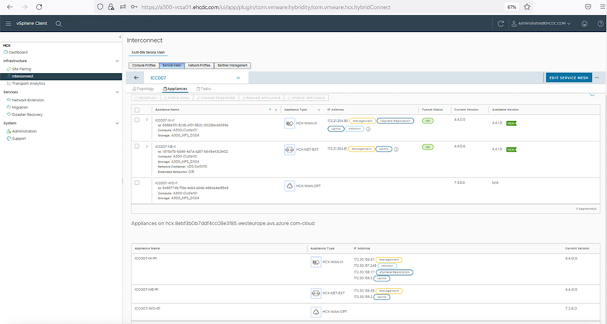The image size is (607, 324).
Task: Open the vSphere Client hamburger menu
Action: (x=9, y=24)
